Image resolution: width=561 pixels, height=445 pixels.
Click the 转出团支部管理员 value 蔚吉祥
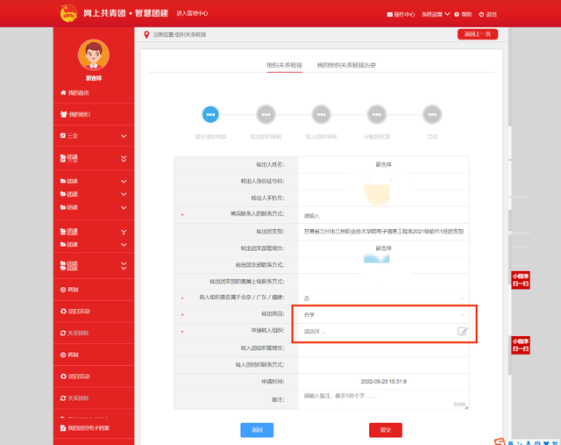[384, 248]
